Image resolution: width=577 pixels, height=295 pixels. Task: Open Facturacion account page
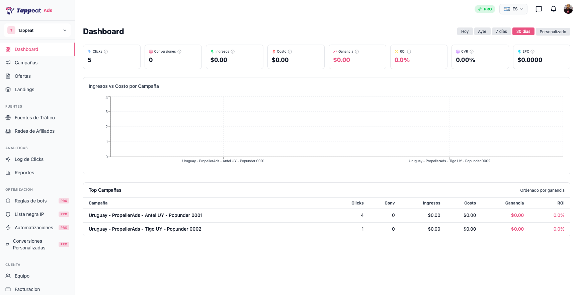point(37,289)
